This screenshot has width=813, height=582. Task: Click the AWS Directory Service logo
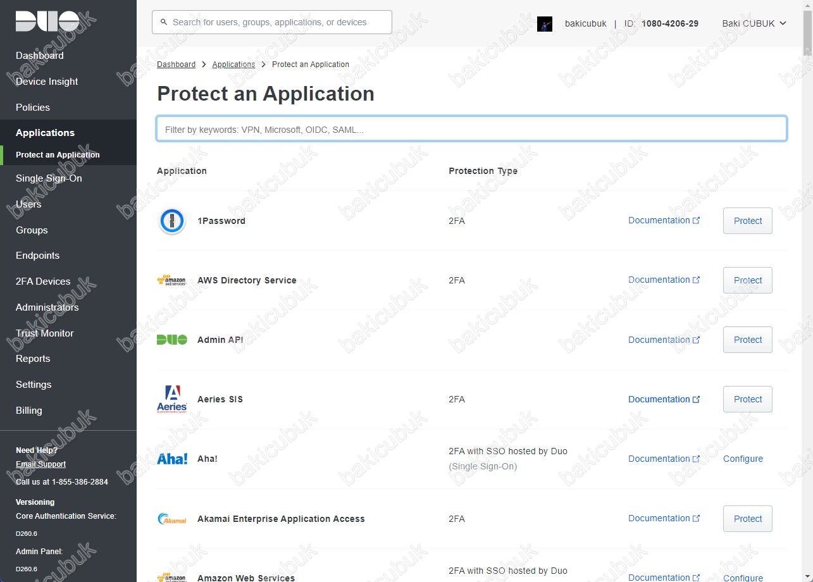click(x=171, y=280)
